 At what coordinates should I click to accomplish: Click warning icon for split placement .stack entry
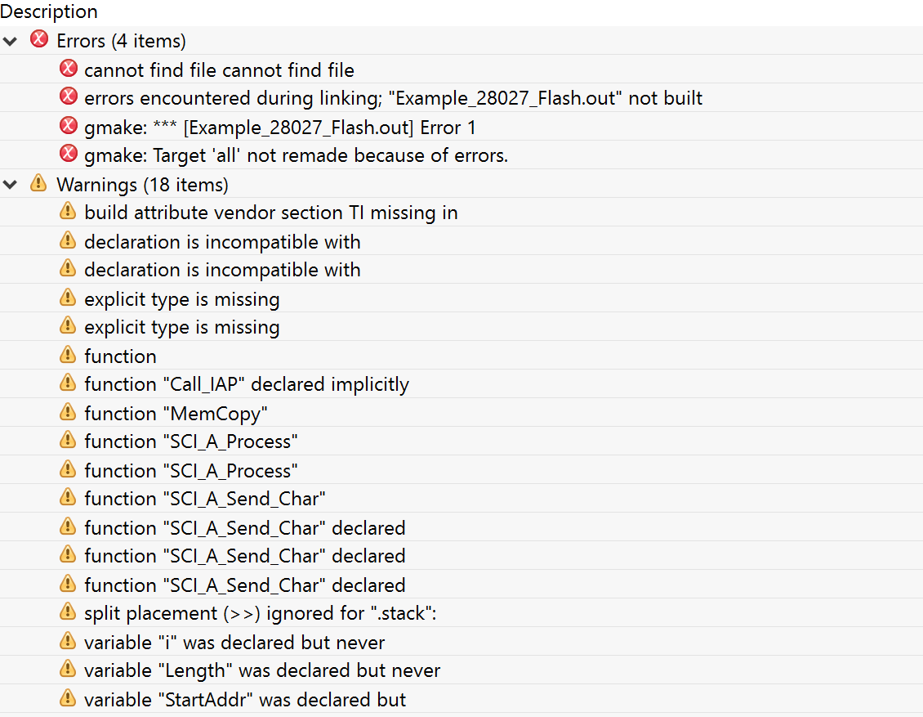point(69,612)
